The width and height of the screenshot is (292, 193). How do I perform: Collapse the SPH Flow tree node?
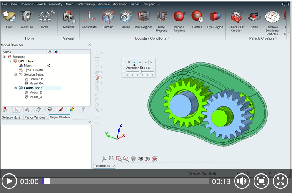[10, 61]
